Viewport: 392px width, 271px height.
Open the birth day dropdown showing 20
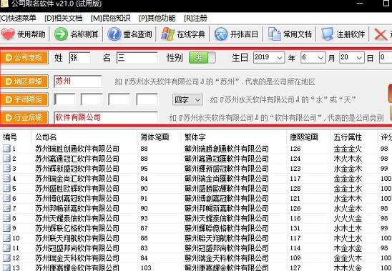click(x=352, y=57)
